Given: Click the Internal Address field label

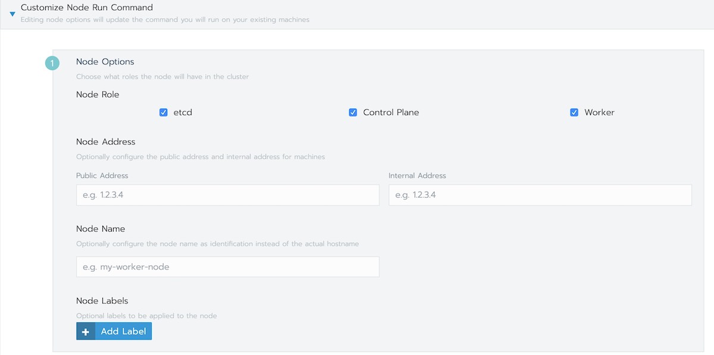Looking at the screenshot, I should pos(417,176).
